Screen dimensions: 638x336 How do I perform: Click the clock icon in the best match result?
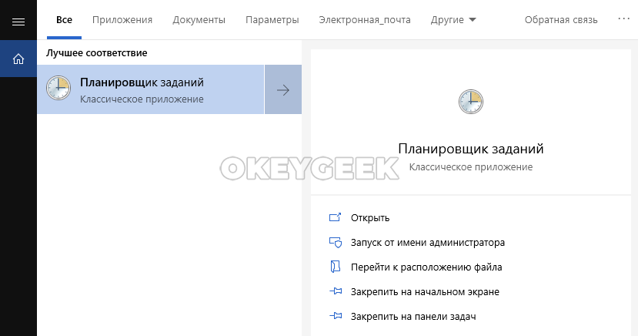click(58, 89)
